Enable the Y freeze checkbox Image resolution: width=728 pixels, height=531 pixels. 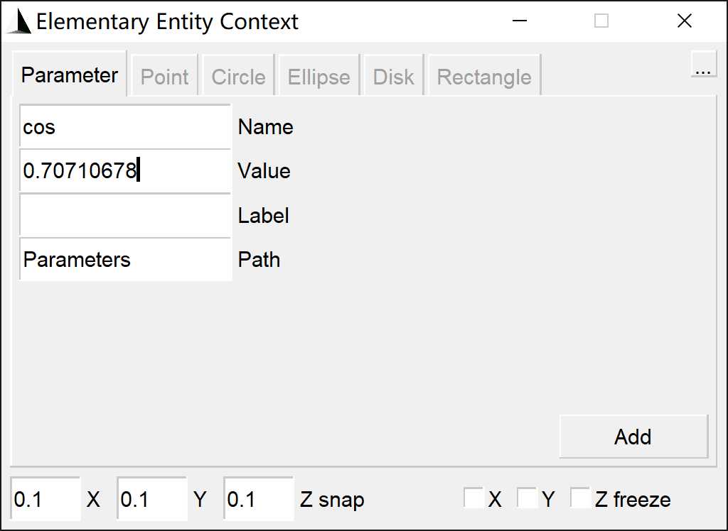(528, 498)
